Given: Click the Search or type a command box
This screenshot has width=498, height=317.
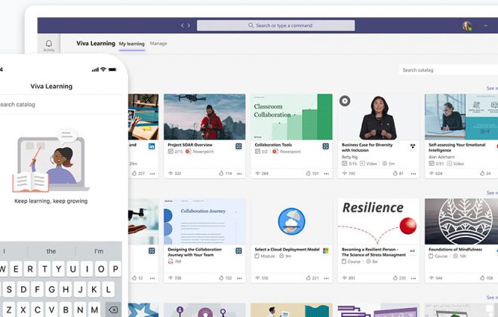Looking at the screenshot, I should point(275,26).
